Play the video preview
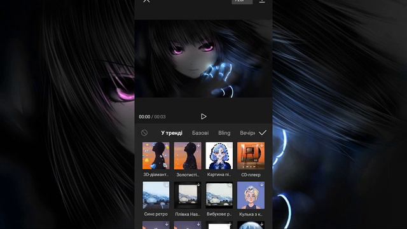 203,116
